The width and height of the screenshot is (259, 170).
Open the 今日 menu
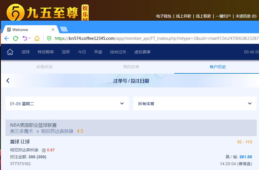pos(82,52)
